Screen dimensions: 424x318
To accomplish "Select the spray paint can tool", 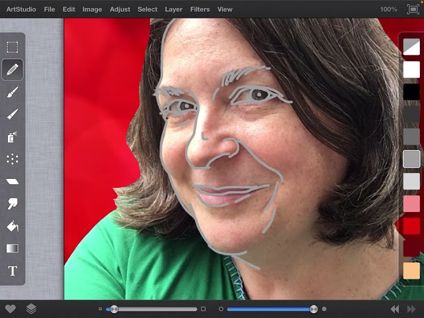I will [x=12, y=137].
